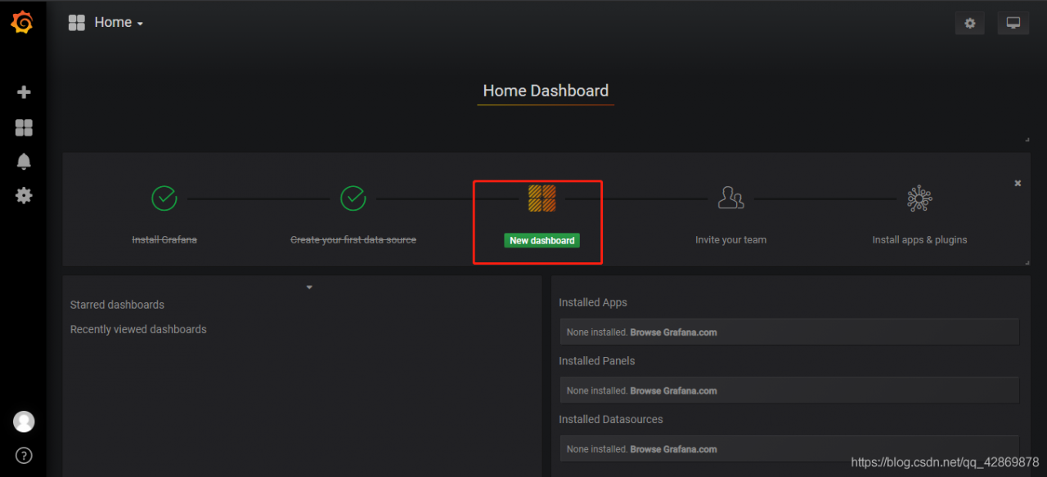The height and width of the screenshot is (477, 1047).
Task: Open the user profile avatar
Action: 24,421
